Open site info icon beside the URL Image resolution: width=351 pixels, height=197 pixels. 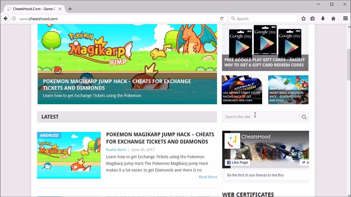[x=14, y=19]
